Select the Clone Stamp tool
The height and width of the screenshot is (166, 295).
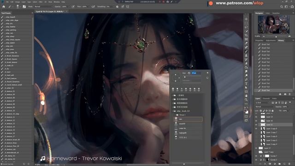pos(246,55)
